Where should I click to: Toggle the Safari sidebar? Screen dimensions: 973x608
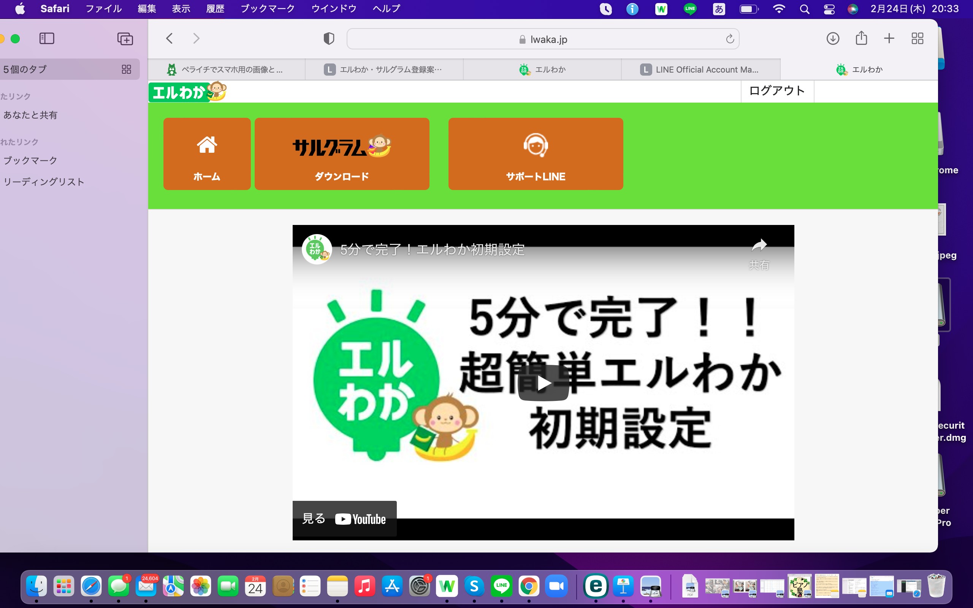(47, 39)
